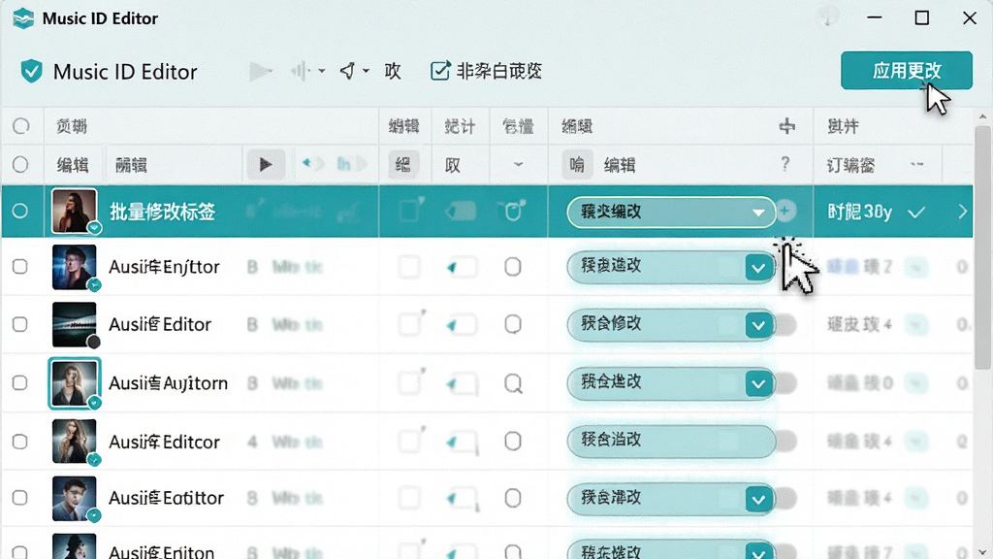Viewport: 993px width, 559px height.
Task: Click the Music ID Editor shield logo
Action: point(31,72)
